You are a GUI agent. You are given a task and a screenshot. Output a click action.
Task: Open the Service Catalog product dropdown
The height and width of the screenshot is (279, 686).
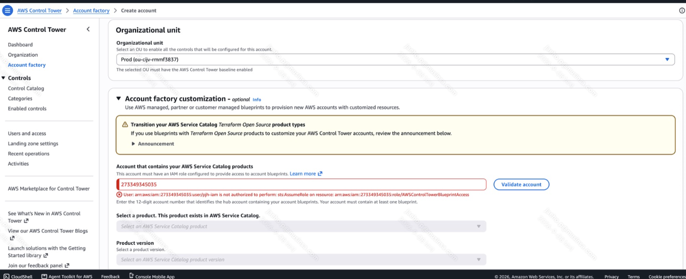[x=301, y=226]
